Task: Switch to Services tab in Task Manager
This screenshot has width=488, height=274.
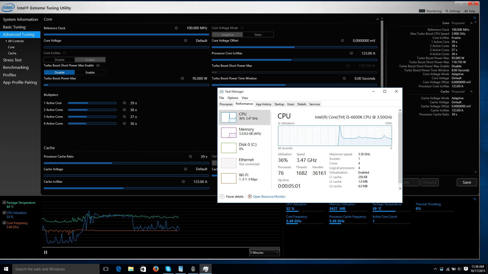Action: (314, 104)
